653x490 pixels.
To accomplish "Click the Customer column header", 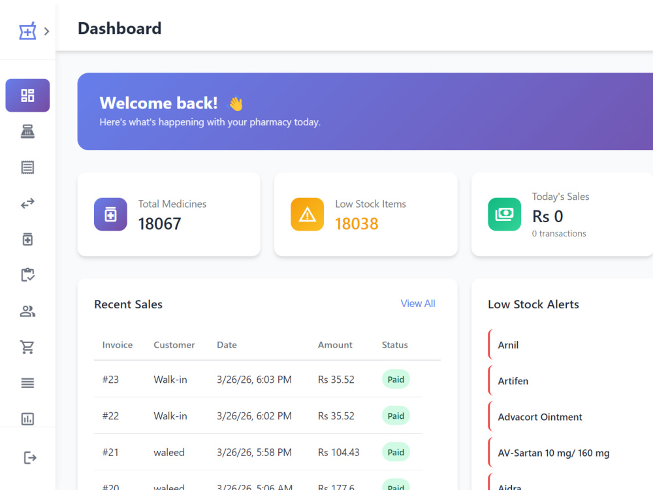I will click(x=174, y=345).
